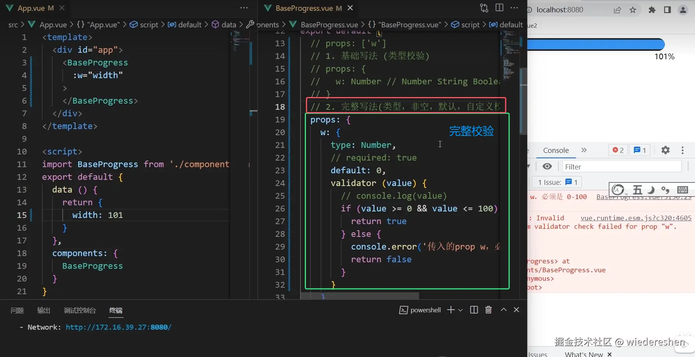This screenshot has width=695, height=357.
Task: Kill the powershell terminal with trash icon
Action: pyautogui.click(x=488, y=310)
